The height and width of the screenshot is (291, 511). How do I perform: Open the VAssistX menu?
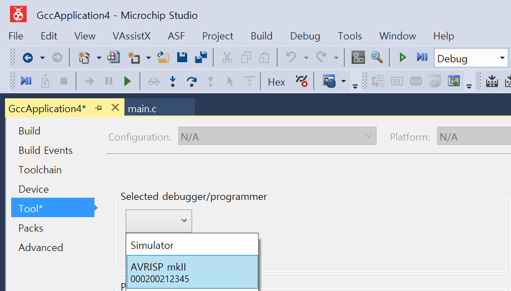pos(132,36)
